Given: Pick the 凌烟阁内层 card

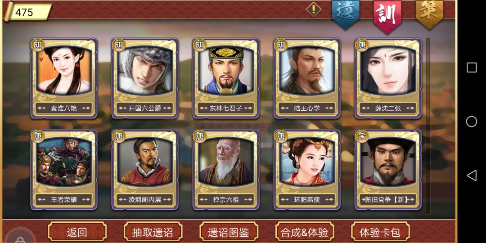Looking at the screenshot, I should [x=145, y=170].
